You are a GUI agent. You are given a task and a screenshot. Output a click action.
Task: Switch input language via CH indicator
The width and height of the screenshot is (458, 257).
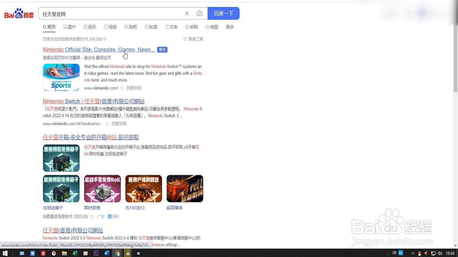(394, 253)
